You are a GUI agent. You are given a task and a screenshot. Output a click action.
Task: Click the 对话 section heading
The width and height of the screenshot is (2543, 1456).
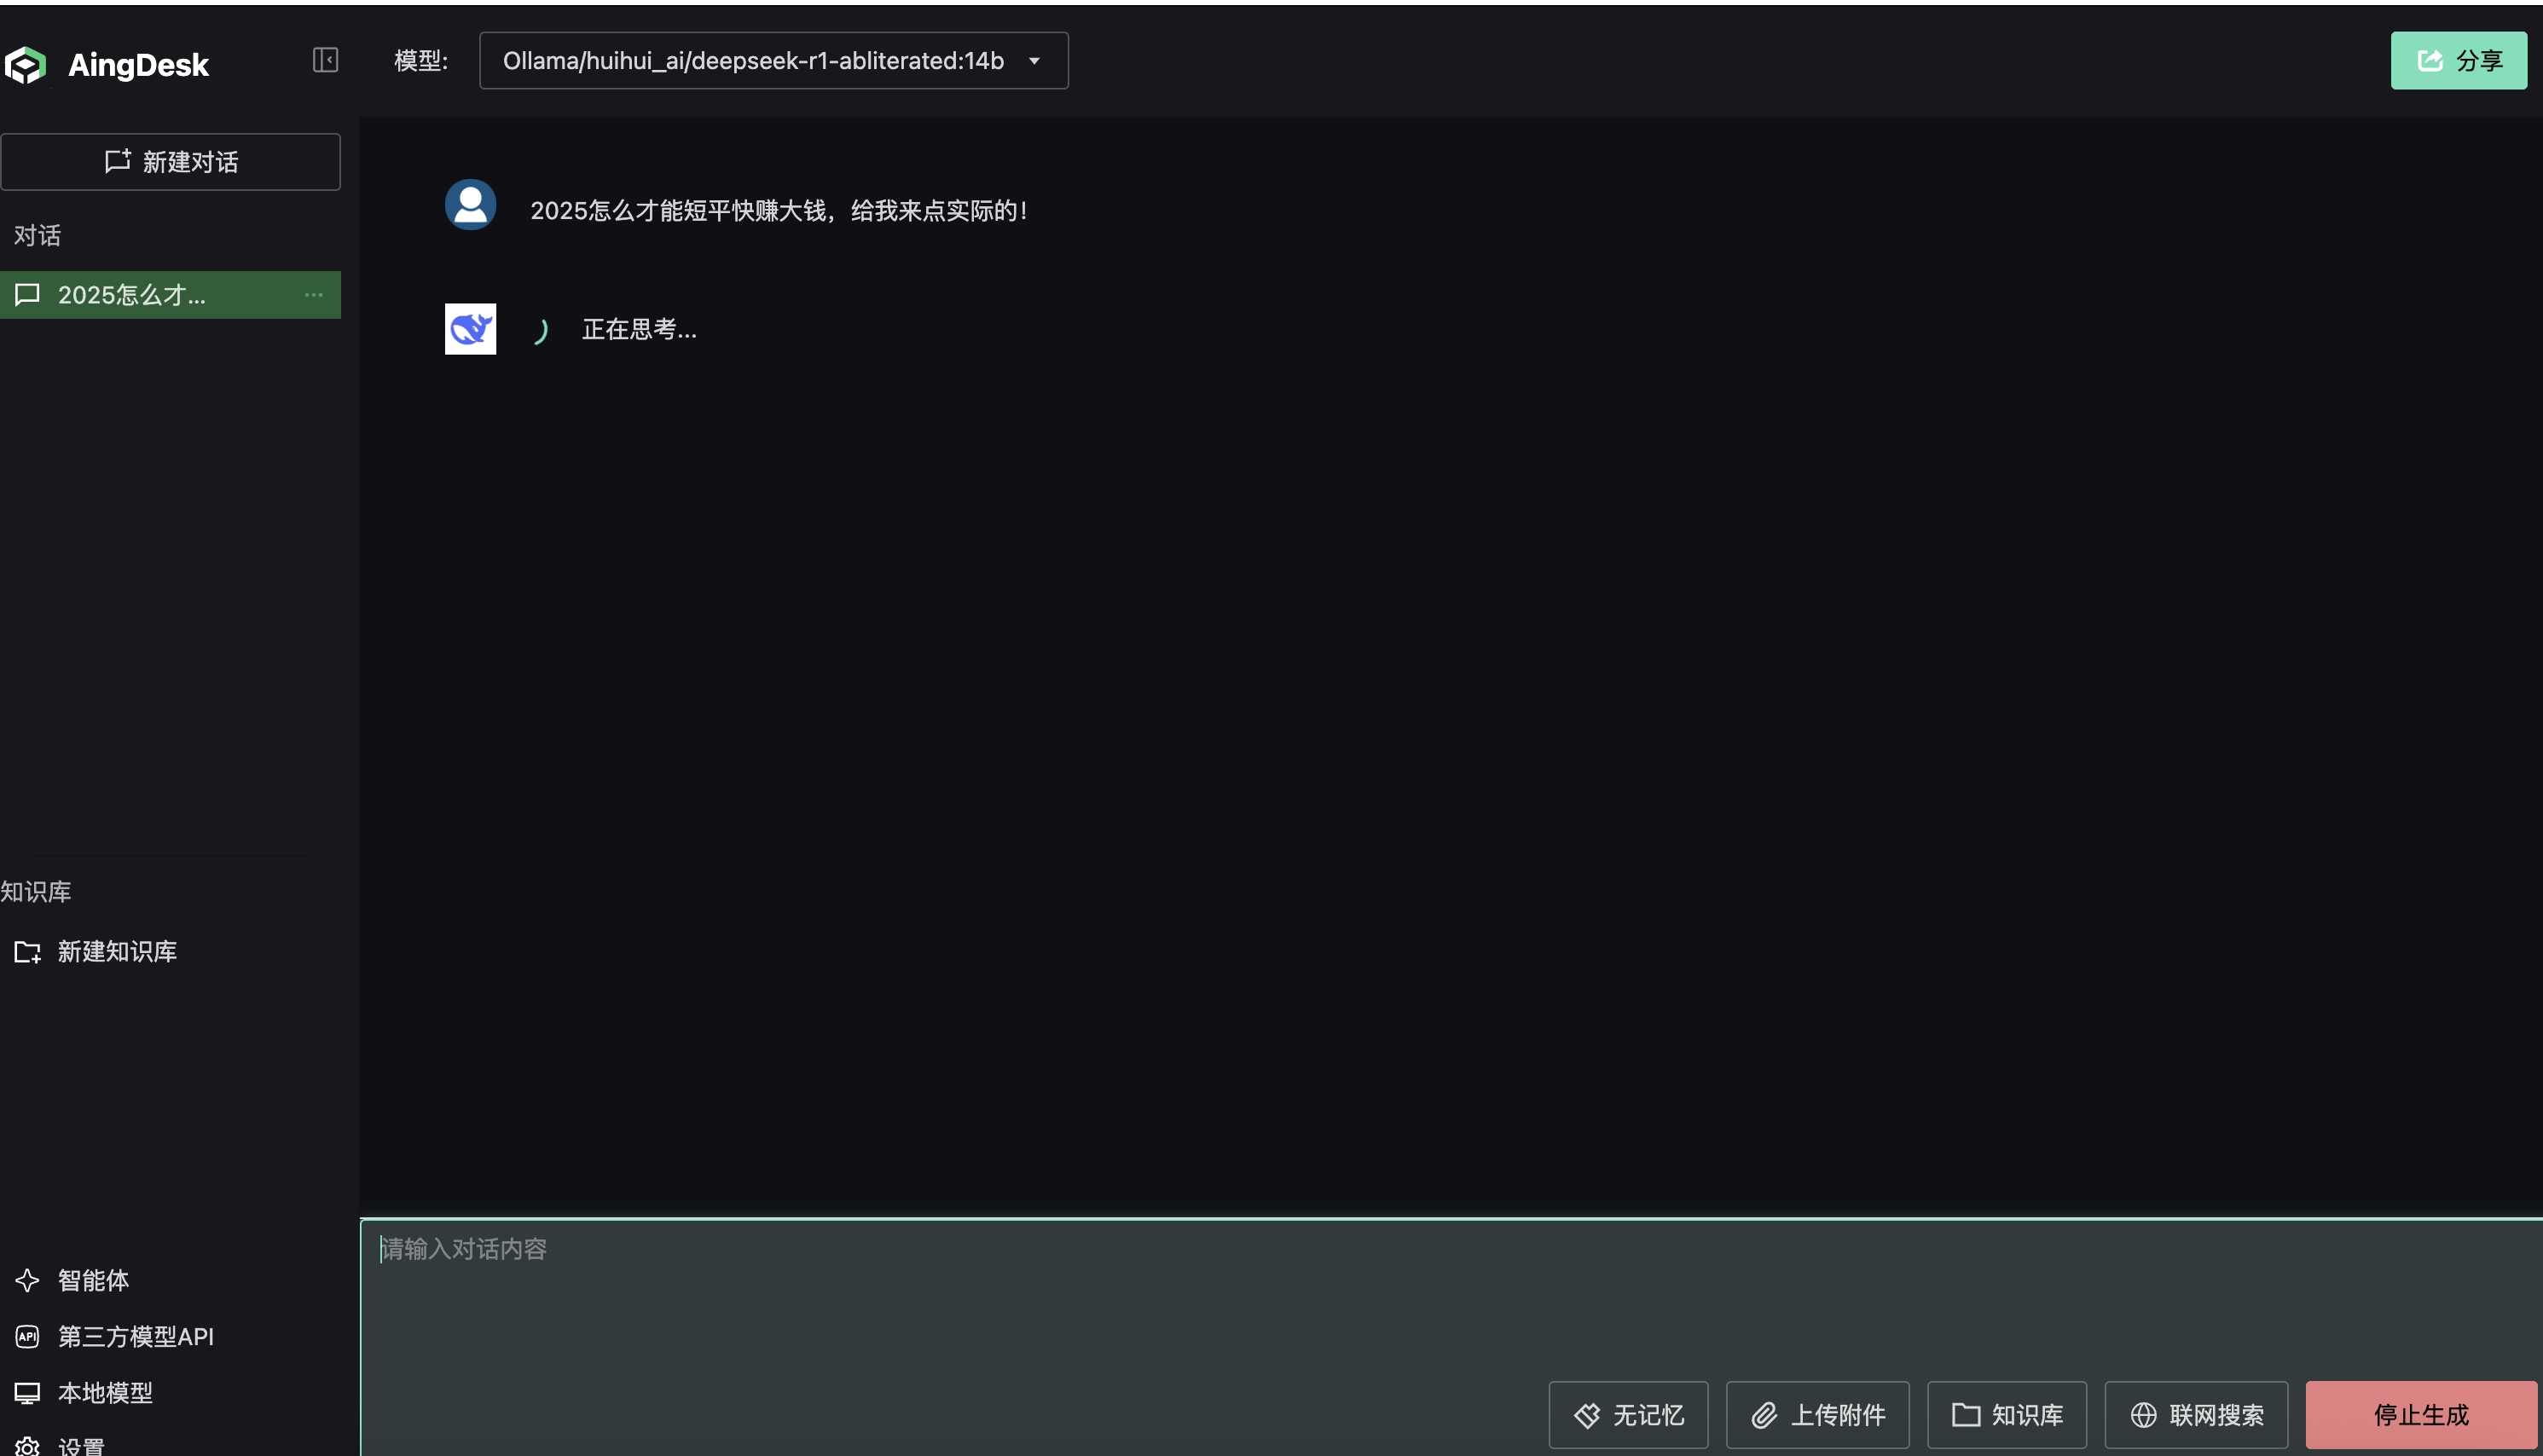coord(37,235)
